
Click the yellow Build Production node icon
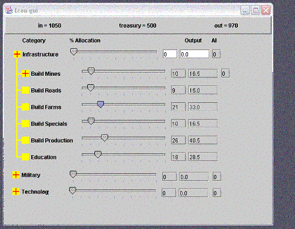coord(25,140)
